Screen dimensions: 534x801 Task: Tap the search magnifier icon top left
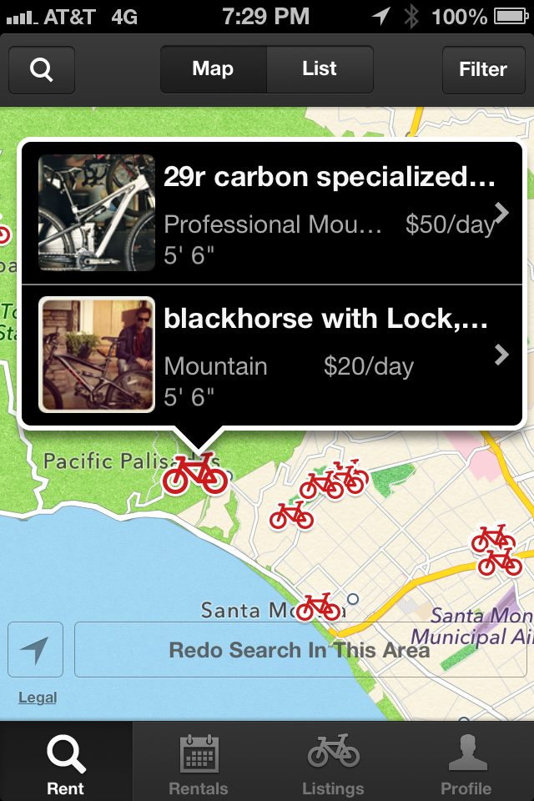41,70
